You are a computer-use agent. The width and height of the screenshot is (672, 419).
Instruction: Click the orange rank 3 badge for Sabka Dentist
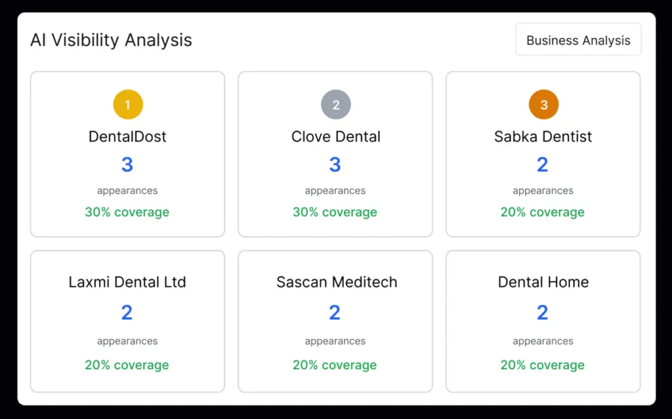pos(543,104)
